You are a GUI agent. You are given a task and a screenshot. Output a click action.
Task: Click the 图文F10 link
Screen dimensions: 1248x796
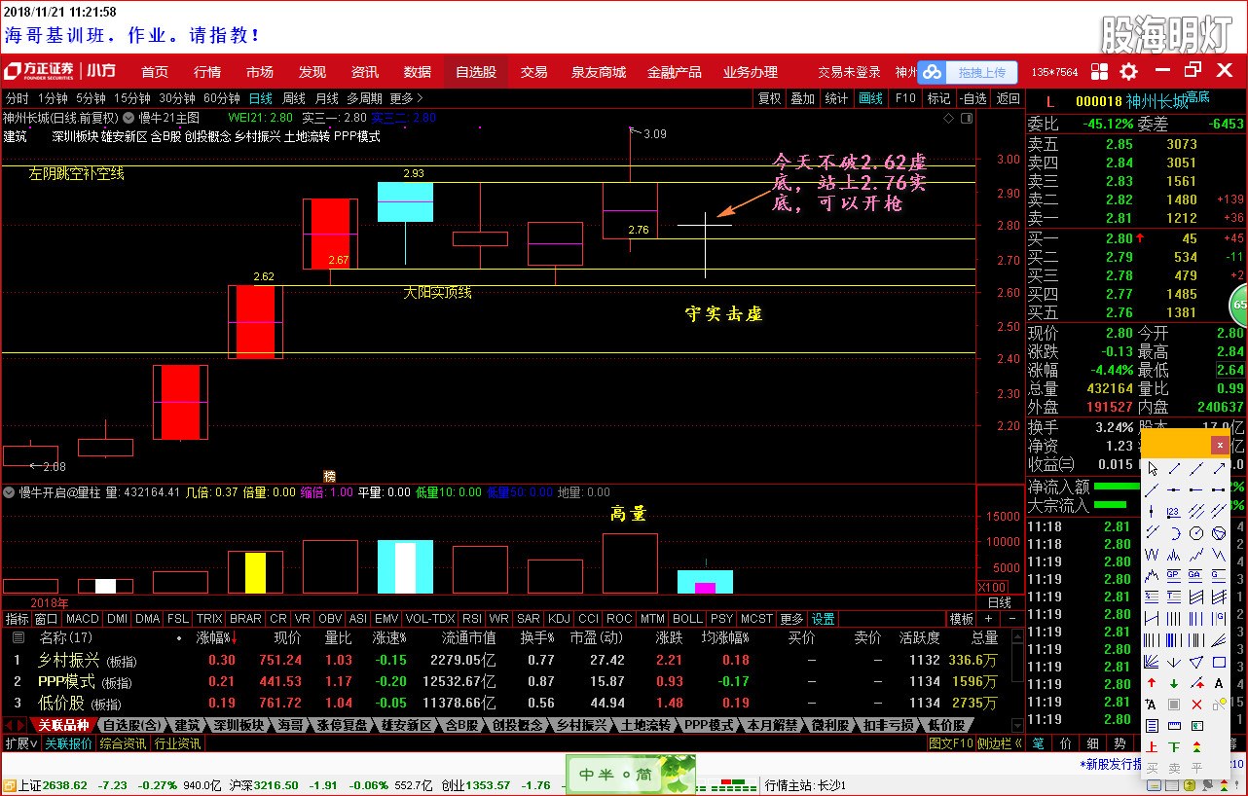(950, 743)
